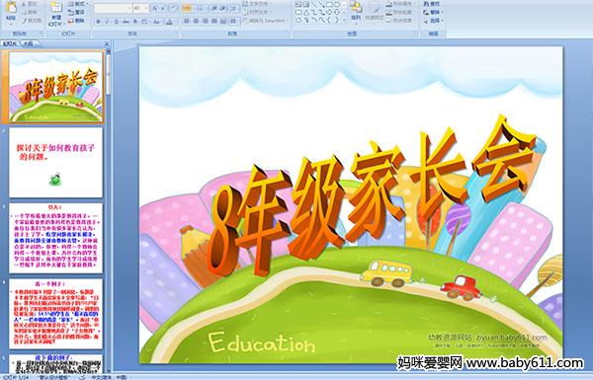Open the slide Layout dropdown
The height and width of the screenshot is (380, 593).
point(78,4)
